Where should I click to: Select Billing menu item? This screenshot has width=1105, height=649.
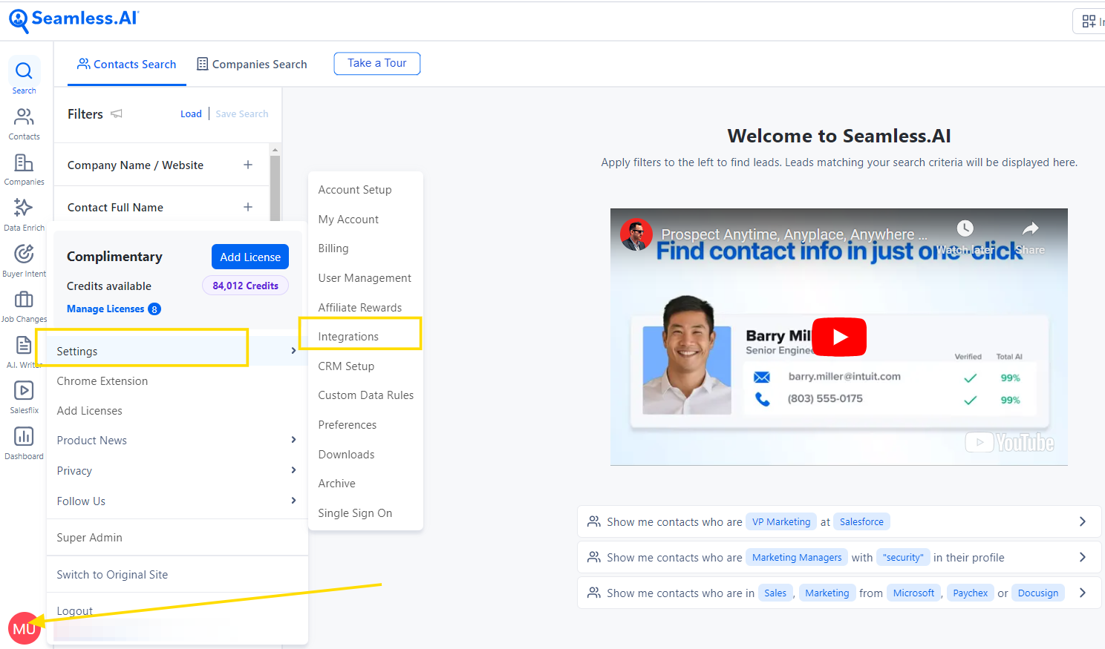333,248
